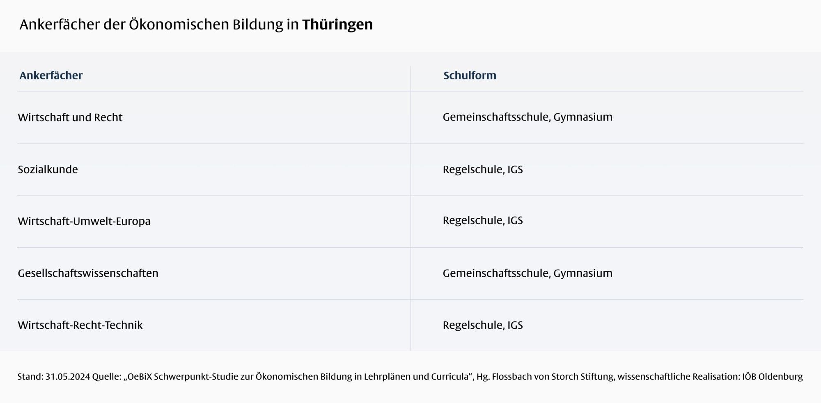This screenshot has width=821, height=403.
Task: Select the 'Wirtschaft-Recht-Technik' row entry
Action: [80, 325]
